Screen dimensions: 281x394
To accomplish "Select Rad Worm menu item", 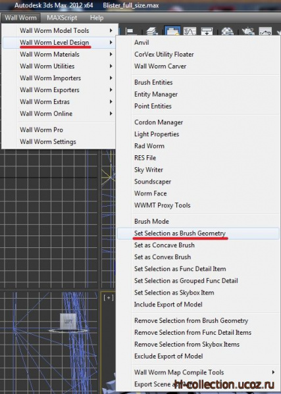I will pyautogui.click(x=149, y=146).
